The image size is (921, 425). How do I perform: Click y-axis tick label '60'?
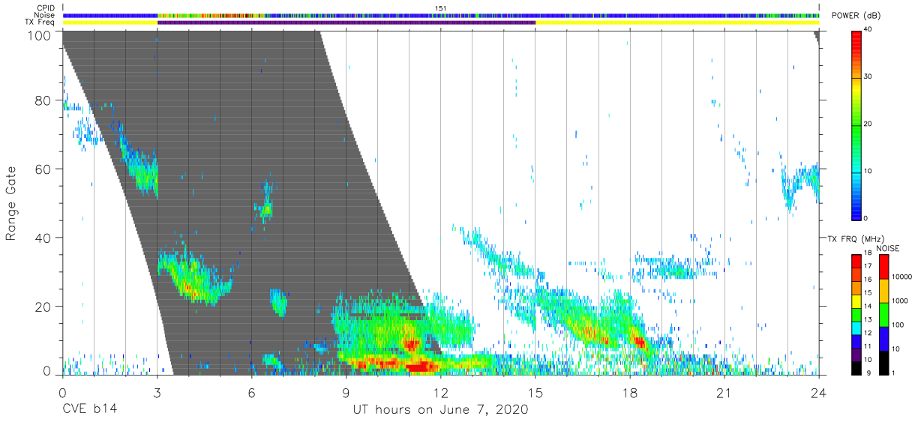click(x=43, y=169)
